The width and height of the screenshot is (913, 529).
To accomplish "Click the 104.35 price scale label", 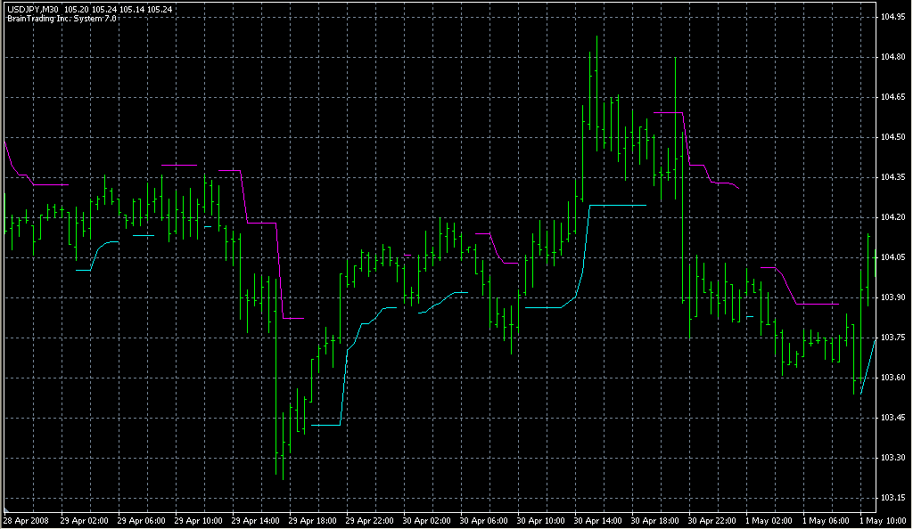I will 893,177.
